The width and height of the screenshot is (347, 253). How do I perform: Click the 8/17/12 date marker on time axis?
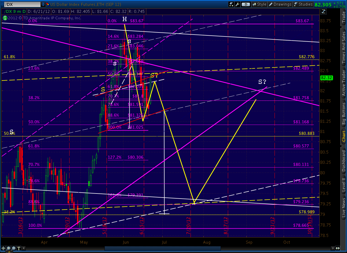(x=226, y=226)
